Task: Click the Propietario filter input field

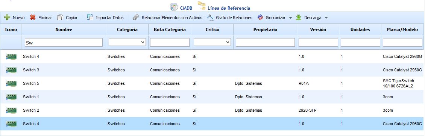Action: (265, 42)
